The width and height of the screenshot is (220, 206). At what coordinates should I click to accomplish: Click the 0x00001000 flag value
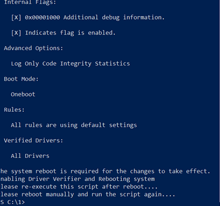[43, 18]
